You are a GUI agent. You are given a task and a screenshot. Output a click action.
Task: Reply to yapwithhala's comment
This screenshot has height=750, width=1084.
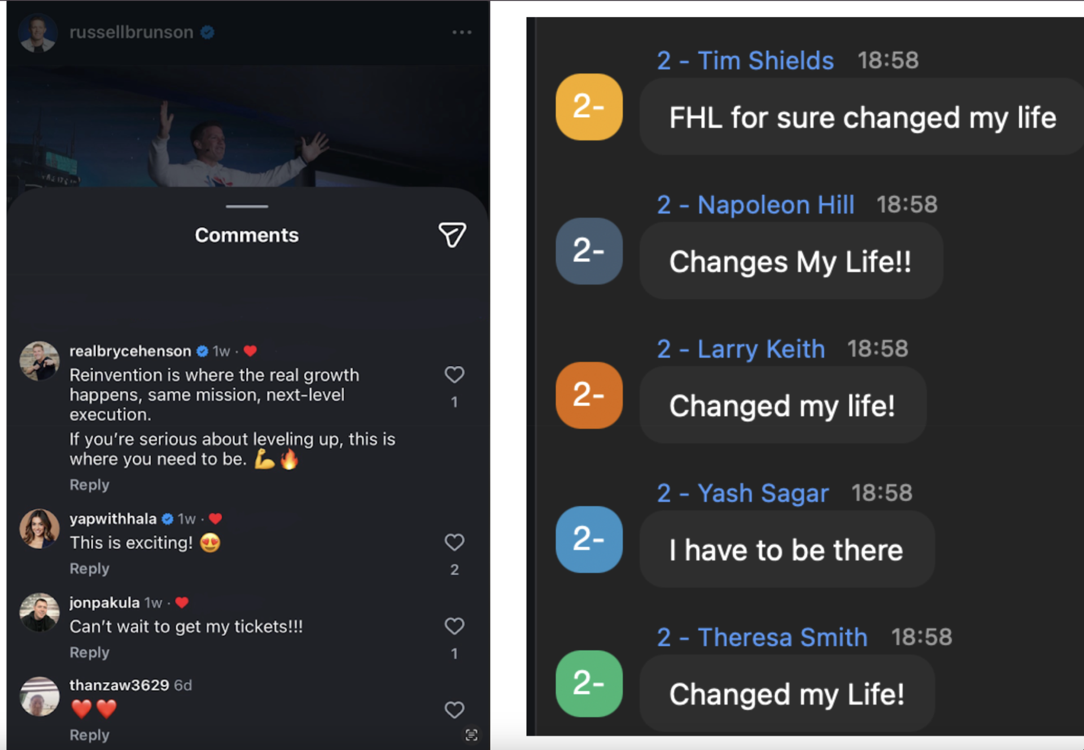(x=89, y=568)
